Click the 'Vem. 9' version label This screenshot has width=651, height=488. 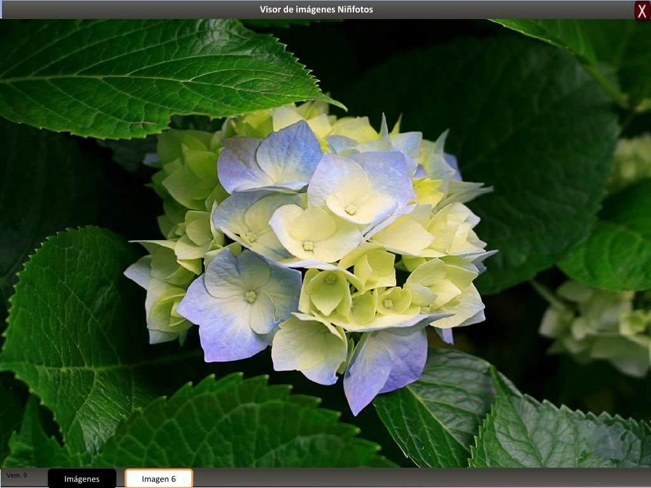pyautogui.click(x=17, y=475)
